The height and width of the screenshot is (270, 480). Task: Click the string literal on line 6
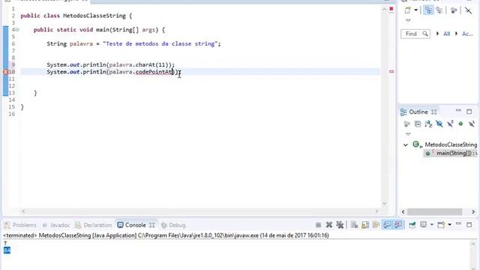(x=160, y=43)
